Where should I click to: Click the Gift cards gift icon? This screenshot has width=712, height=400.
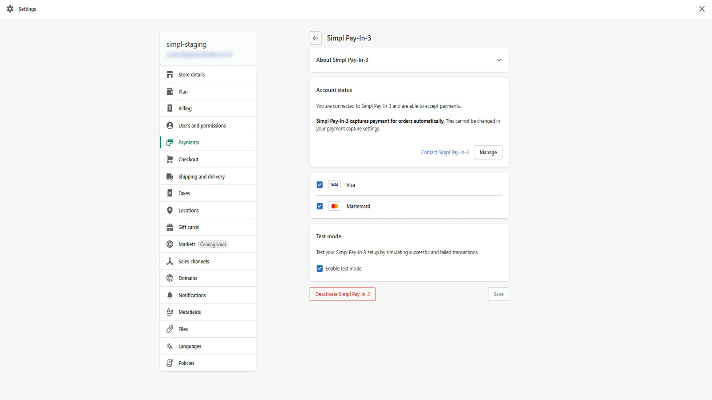[170, 227]
